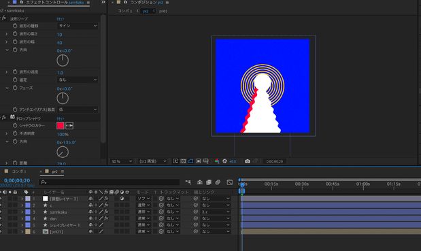421x251 pixels.
Task: Click the parent pick whip for sannkaku
Action: [196, 212]
